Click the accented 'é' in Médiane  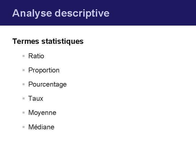point(36,127)
